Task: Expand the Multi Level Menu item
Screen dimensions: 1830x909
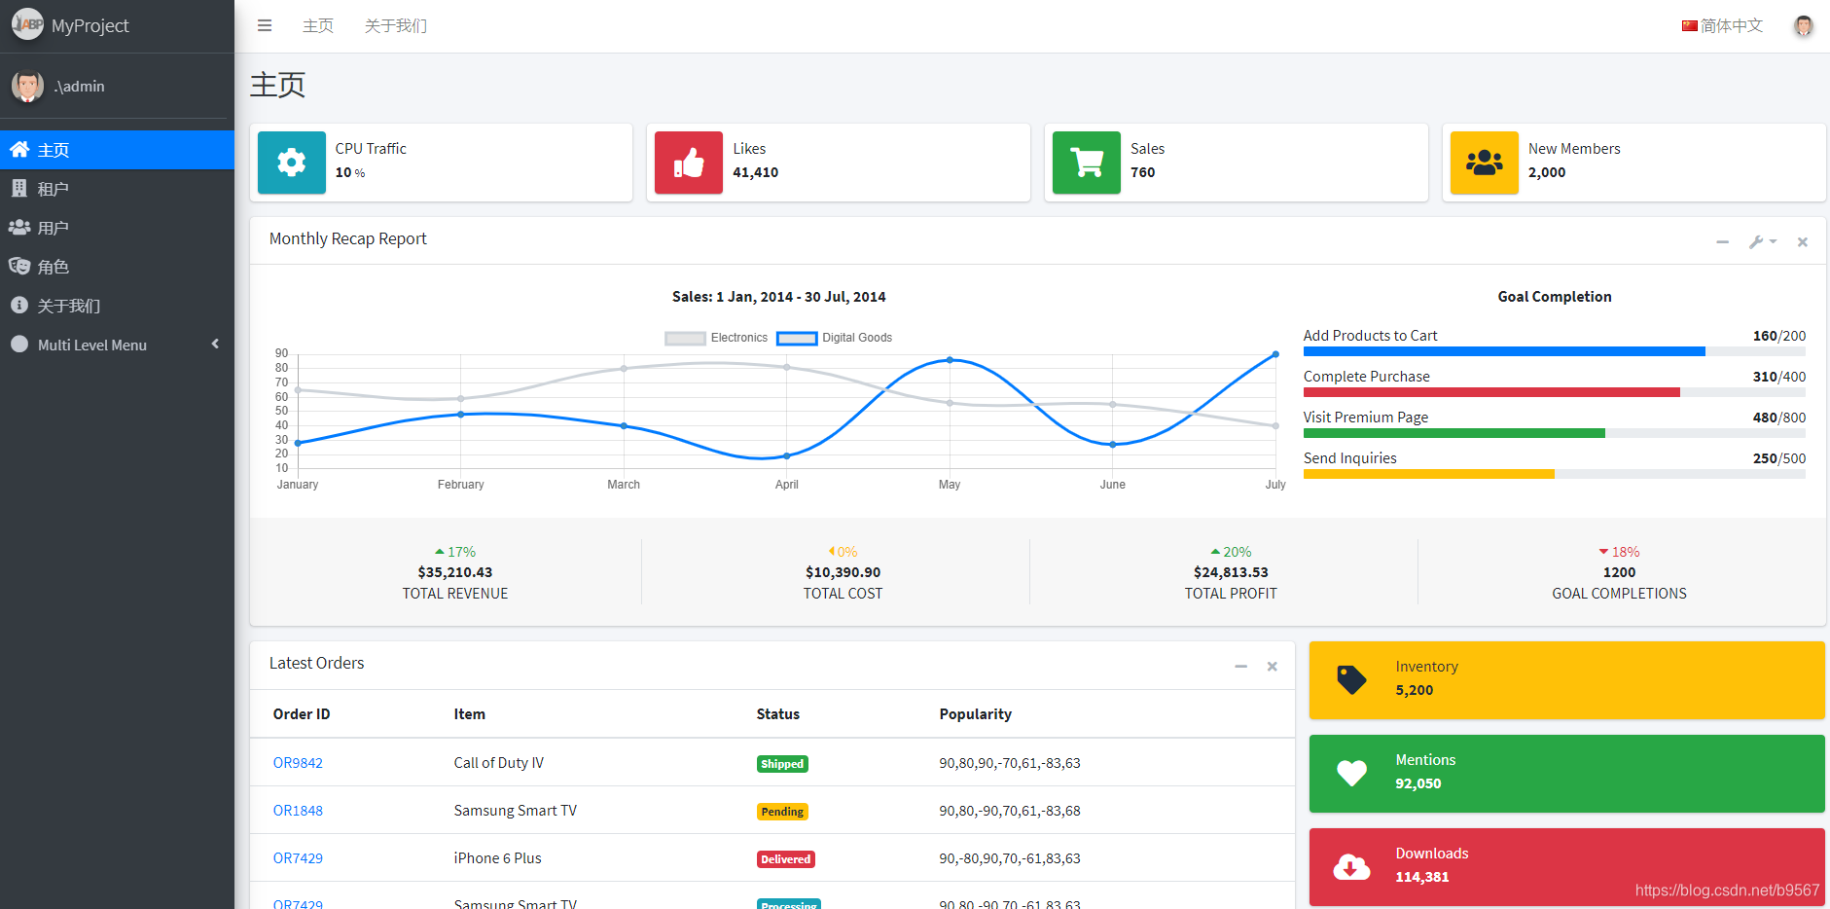Action: (x=117, y=345)
